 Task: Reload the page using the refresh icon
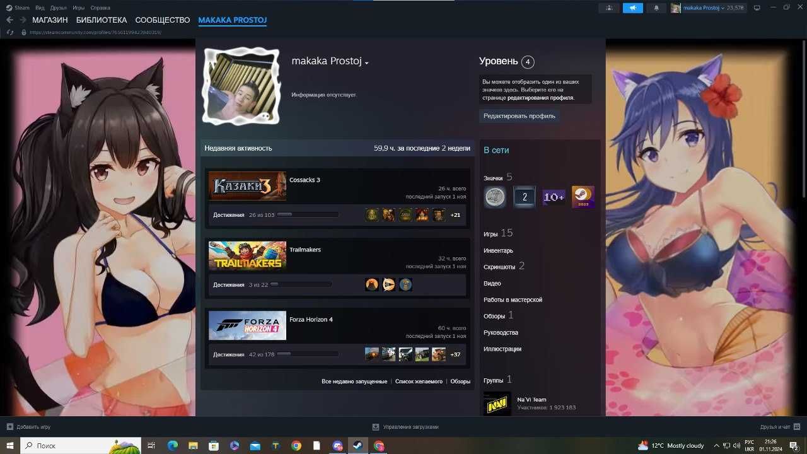[x=10, y=32]
